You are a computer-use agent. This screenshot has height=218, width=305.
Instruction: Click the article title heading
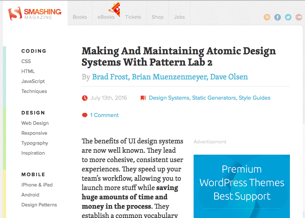pyautogui.click(x=179, y=57)
